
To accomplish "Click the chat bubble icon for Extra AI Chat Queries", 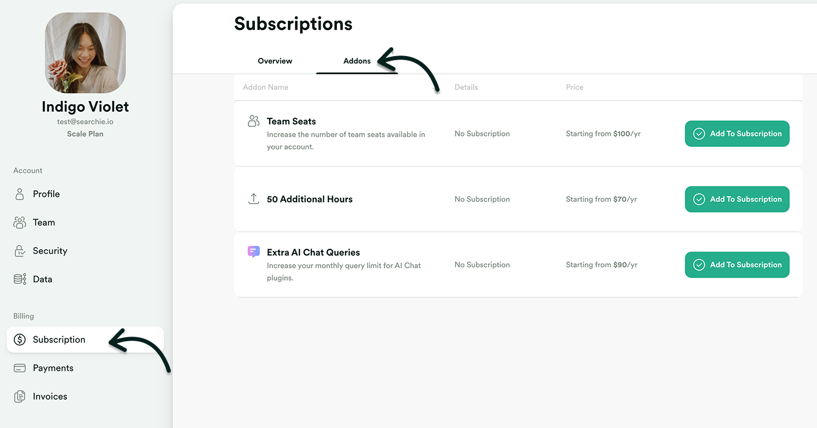I will (x=253, y=252).
